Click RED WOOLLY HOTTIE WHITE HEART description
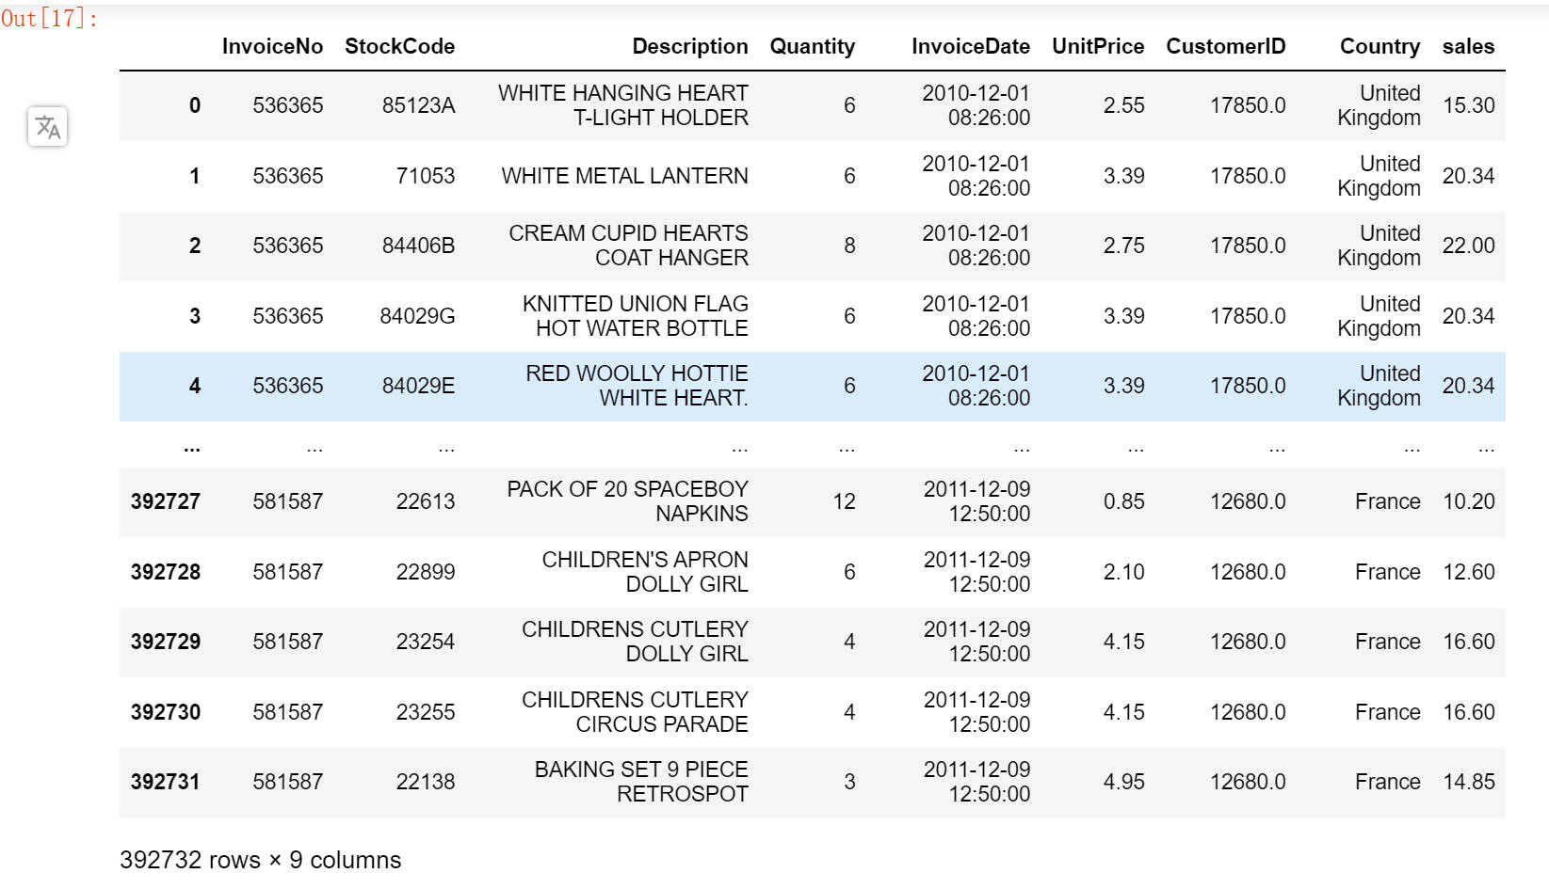Image resolution: width=1549 pixels, height=889 pixels. [637, 386]
